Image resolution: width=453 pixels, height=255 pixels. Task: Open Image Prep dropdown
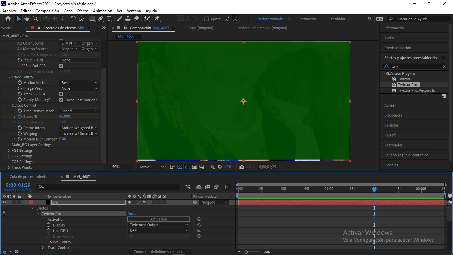(x=79, y=88)
